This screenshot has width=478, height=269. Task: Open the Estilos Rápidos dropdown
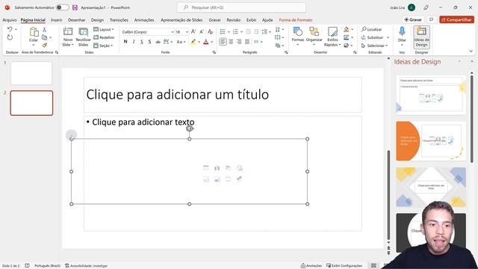pos(332,37)
